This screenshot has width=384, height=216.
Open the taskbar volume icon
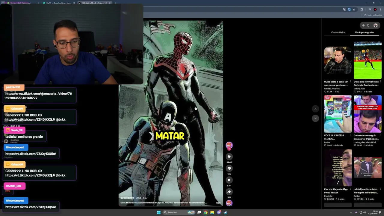click(364, 212)
